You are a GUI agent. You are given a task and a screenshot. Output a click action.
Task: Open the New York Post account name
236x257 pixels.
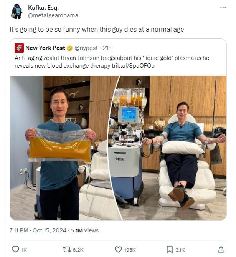tap(45, 48)
